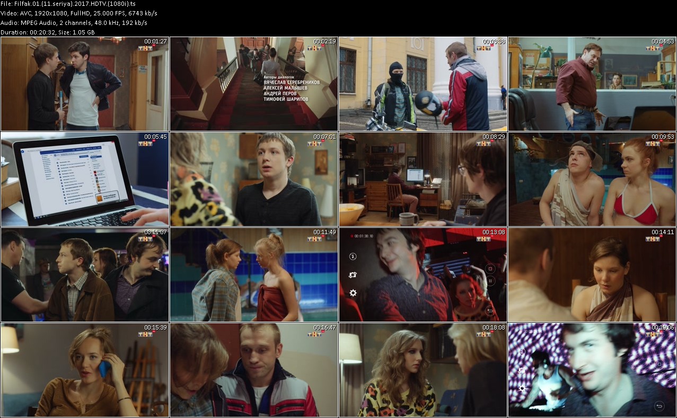Viewport: 677px width, 418px height.
Task: Click the switch-camera icon in the 00:13:08 frame
Action: pos(353,275)
